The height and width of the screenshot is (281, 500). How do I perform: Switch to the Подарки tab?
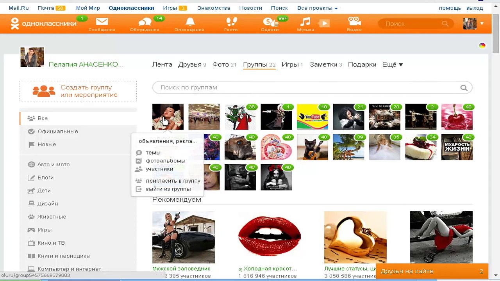click(362, 64)
